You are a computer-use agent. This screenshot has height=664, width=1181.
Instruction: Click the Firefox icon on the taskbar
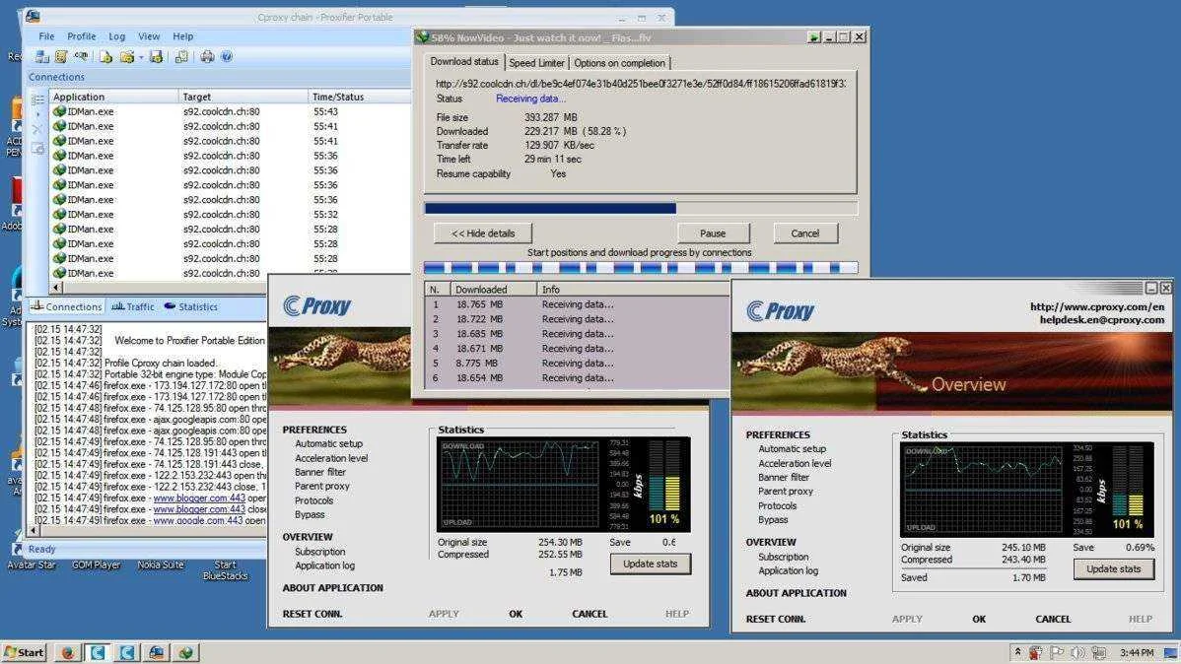(x=67, y=652)
